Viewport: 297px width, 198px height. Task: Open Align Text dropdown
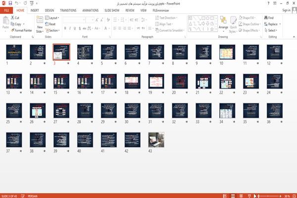click(x=164, y=24)
